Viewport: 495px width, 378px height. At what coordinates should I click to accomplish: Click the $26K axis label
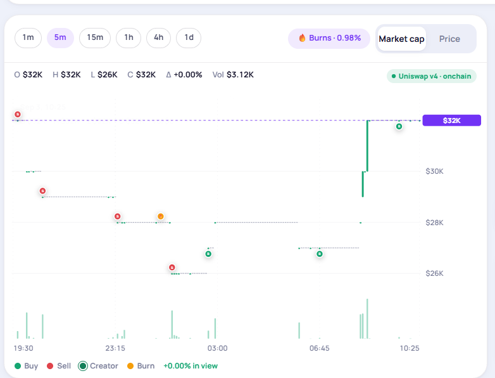(x=434, y=273)
